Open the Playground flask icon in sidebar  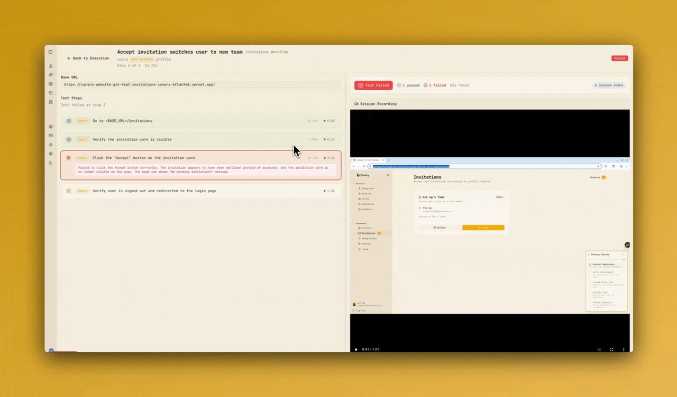tap(51, 66)
